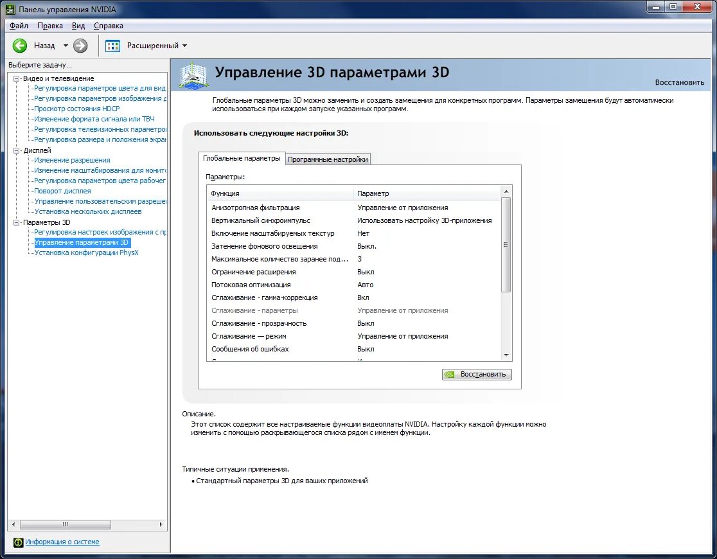
Task: Select Изменение формата сигнала или ТВЧ
Action: [x=94, y=119]
